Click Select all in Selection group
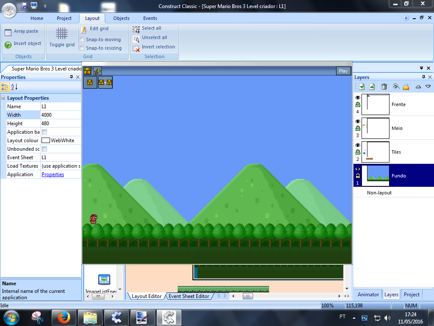 (147, 28)
